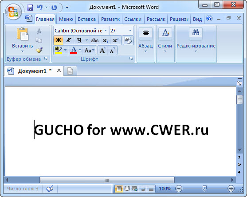Activate the Format Painter brush
Screen dimensions: 247x197
[x=39, y=50]
